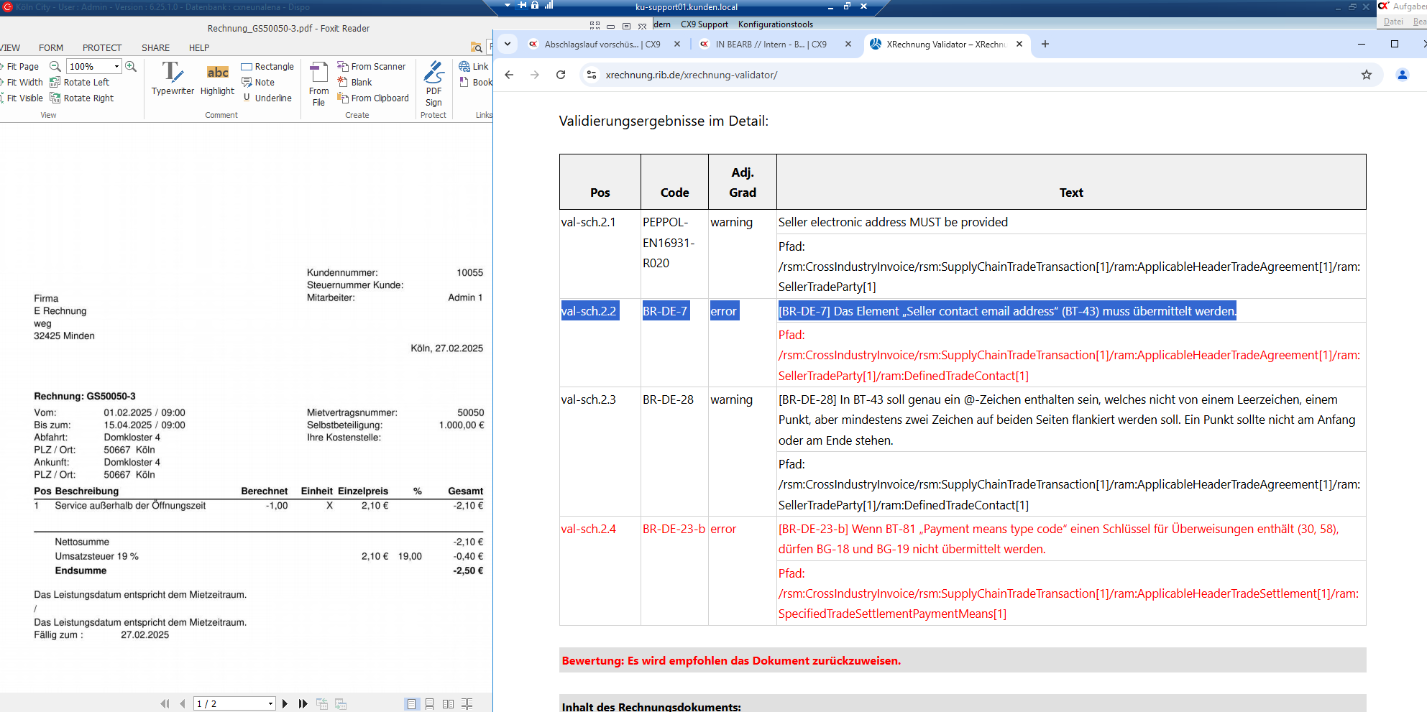Enable facing pages view mode

448,704
